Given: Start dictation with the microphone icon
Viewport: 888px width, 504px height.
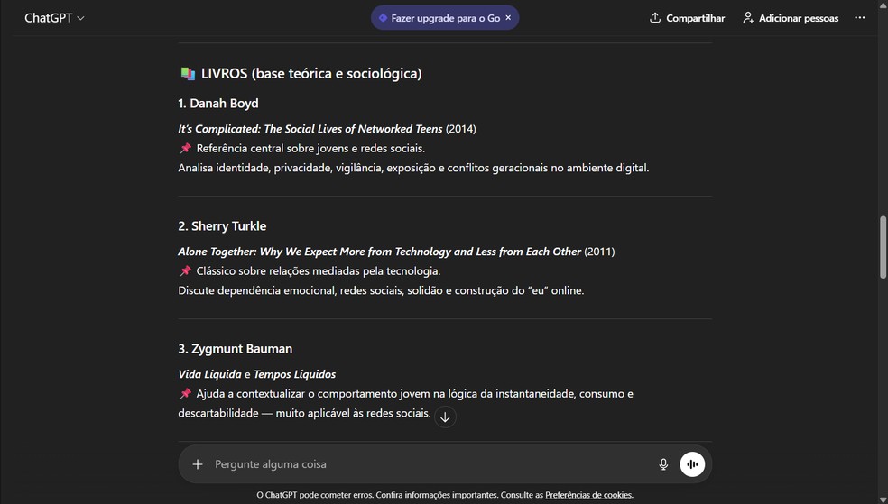Looking at the screenshot, I should [x=663, y=464].
